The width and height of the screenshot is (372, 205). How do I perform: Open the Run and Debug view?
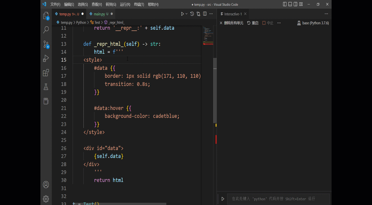click(46, 58)
